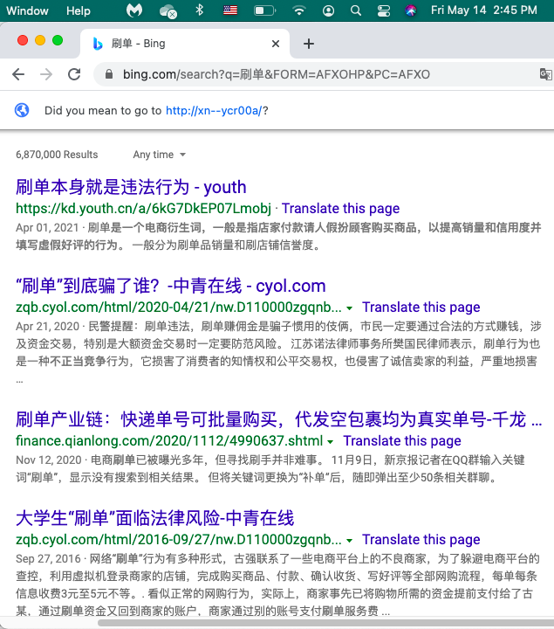This screenshot has width=554, height=629.
Task: Click the padlock site security icon
Action: point(109,74)
